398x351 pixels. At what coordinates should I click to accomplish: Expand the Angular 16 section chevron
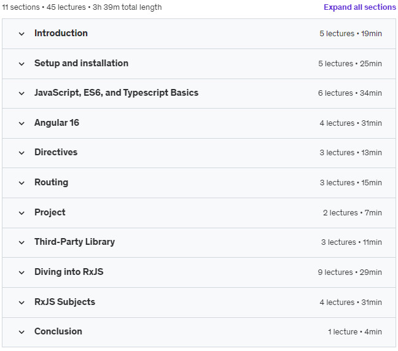click(x=21, y=123)
